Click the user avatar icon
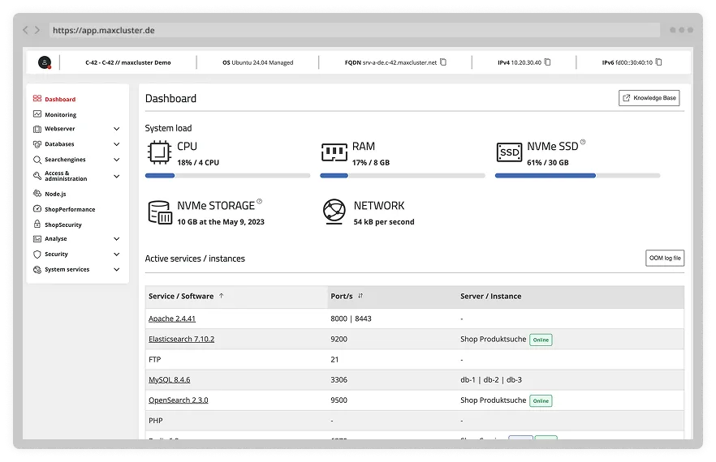Screen dimensions: 716x462 45,62
